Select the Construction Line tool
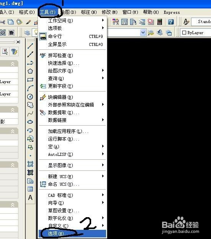211x239 pixels. click(30, 54)
